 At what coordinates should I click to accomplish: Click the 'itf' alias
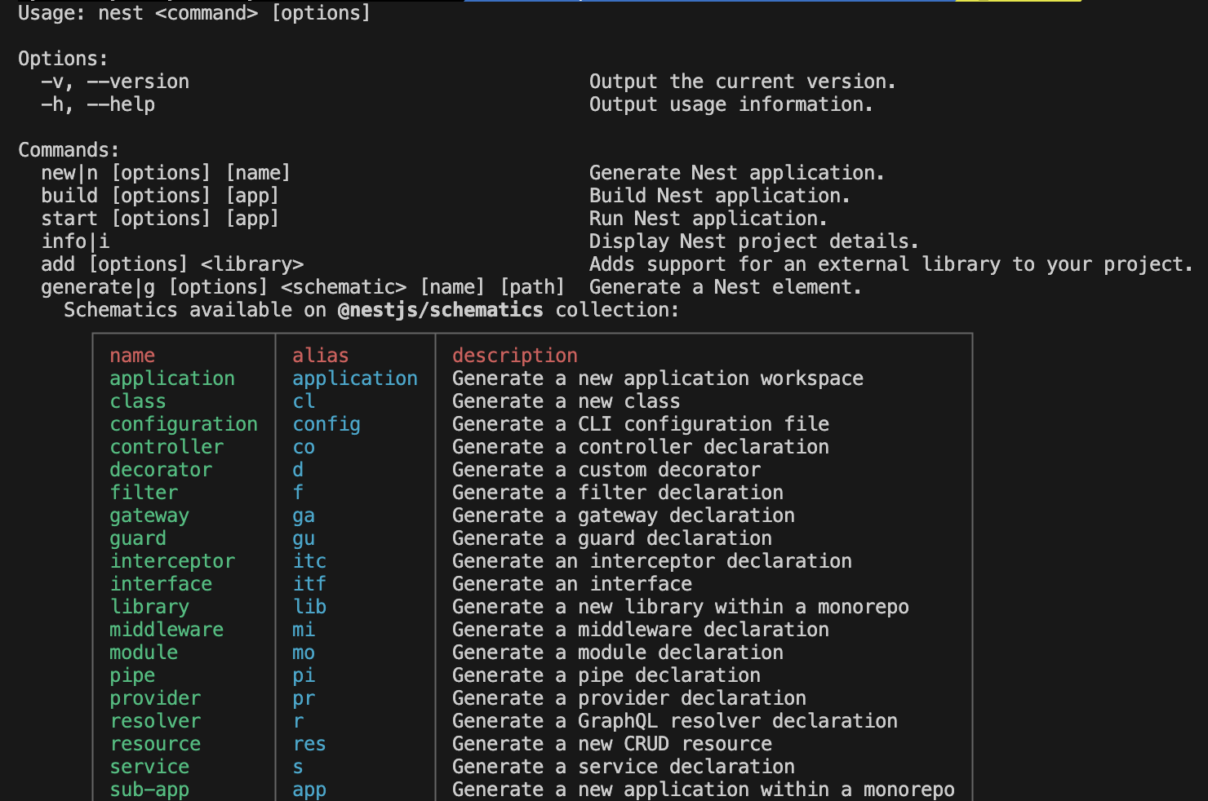click(309, 584)
